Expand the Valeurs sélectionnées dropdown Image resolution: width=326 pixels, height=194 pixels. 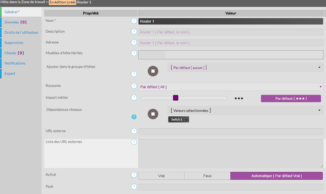[x=245, y=110]
